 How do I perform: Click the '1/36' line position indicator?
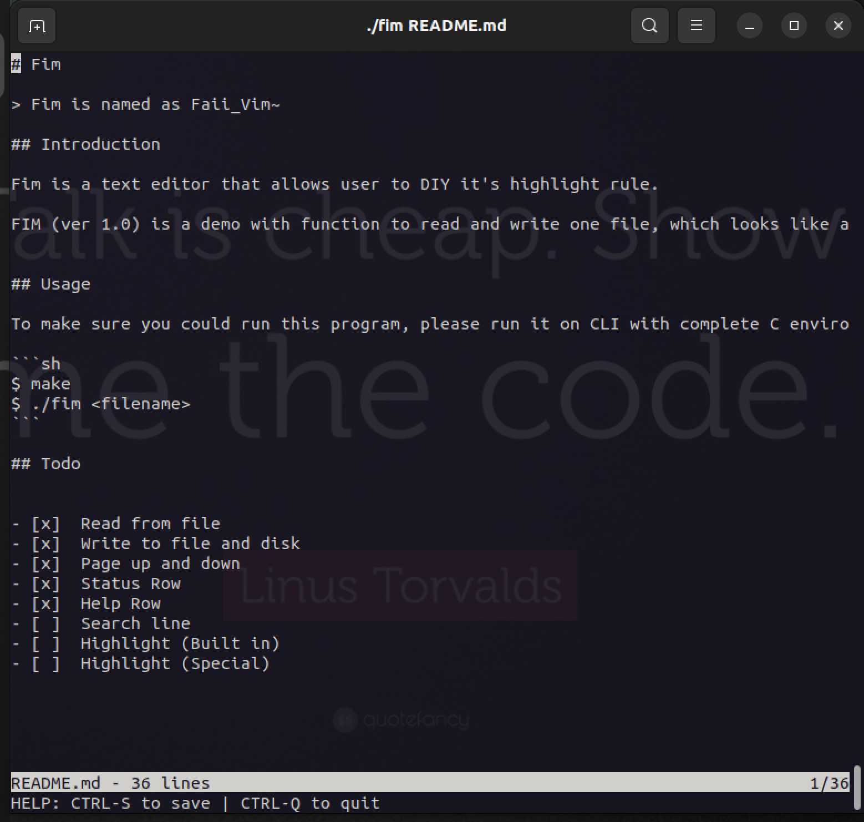pos(829,783)
